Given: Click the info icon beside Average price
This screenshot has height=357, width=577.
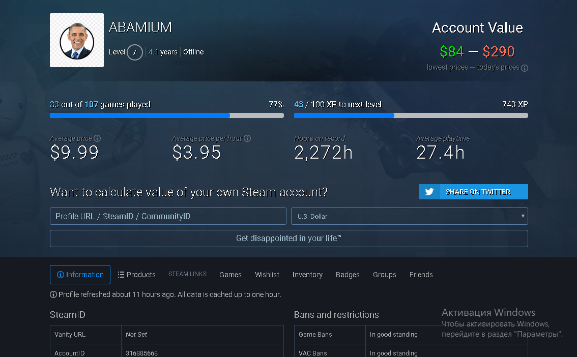Looking at the screenshot, I should (x=97, y=138).
